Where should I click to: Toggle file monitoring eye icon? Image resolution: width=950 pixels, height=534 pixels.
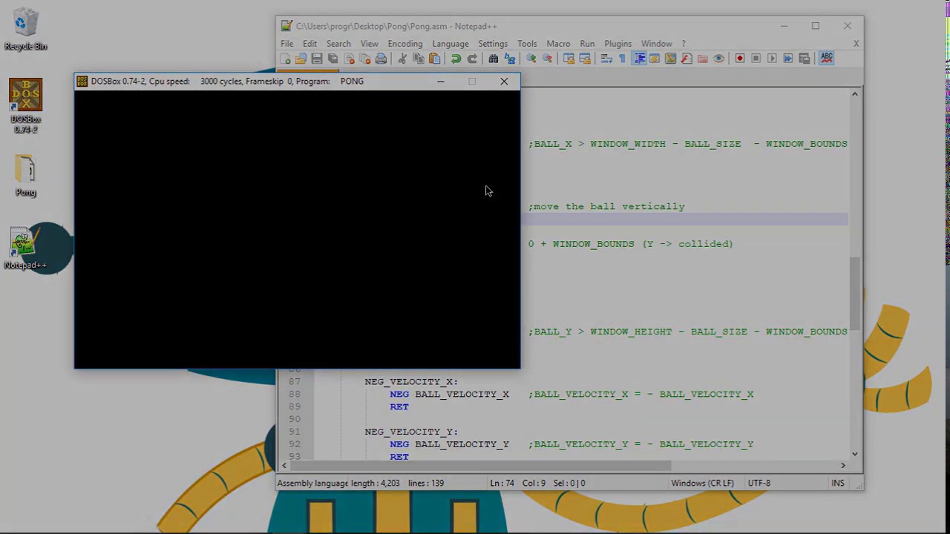(718, 59)
